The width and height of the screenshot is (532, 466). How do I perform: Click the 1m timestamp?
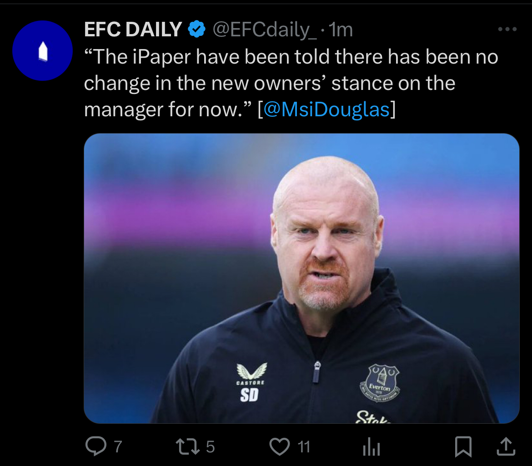340,30
